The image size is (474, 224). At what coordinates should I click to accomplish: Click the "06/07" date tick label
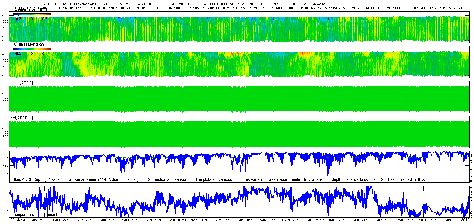tap(78, 220)
